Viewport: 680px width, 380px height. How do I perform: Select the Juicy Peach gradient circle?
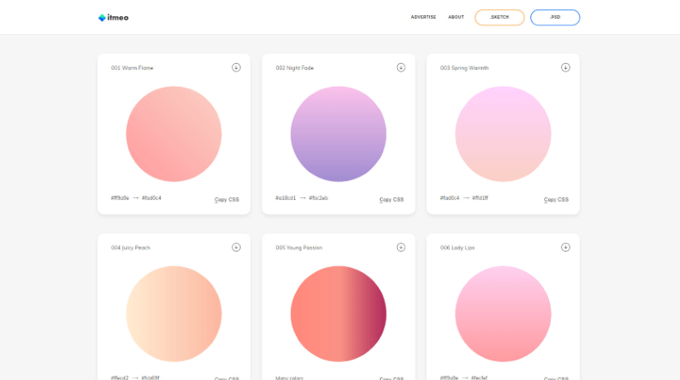pos(174,314)
